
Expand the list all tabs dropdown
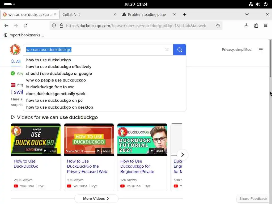247,14
